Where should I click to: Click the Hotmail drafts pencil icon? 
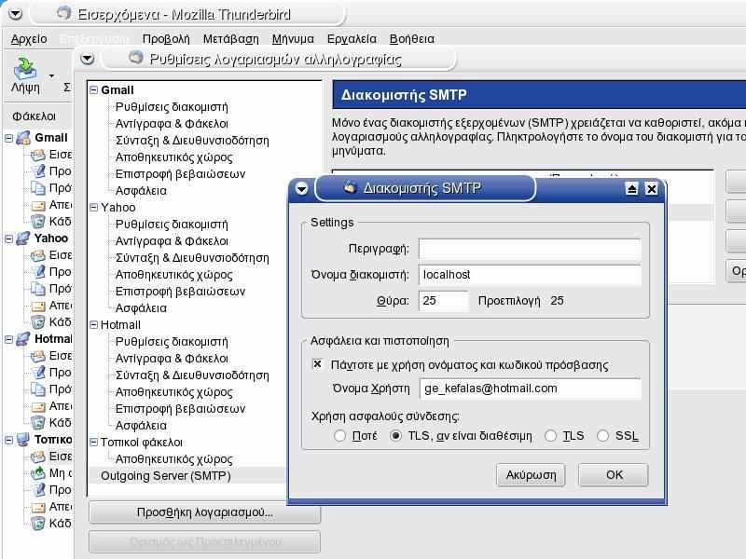click(x=37, y=373)
